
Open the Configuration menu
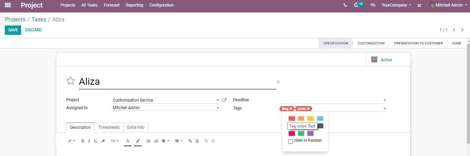pos(161,5)
